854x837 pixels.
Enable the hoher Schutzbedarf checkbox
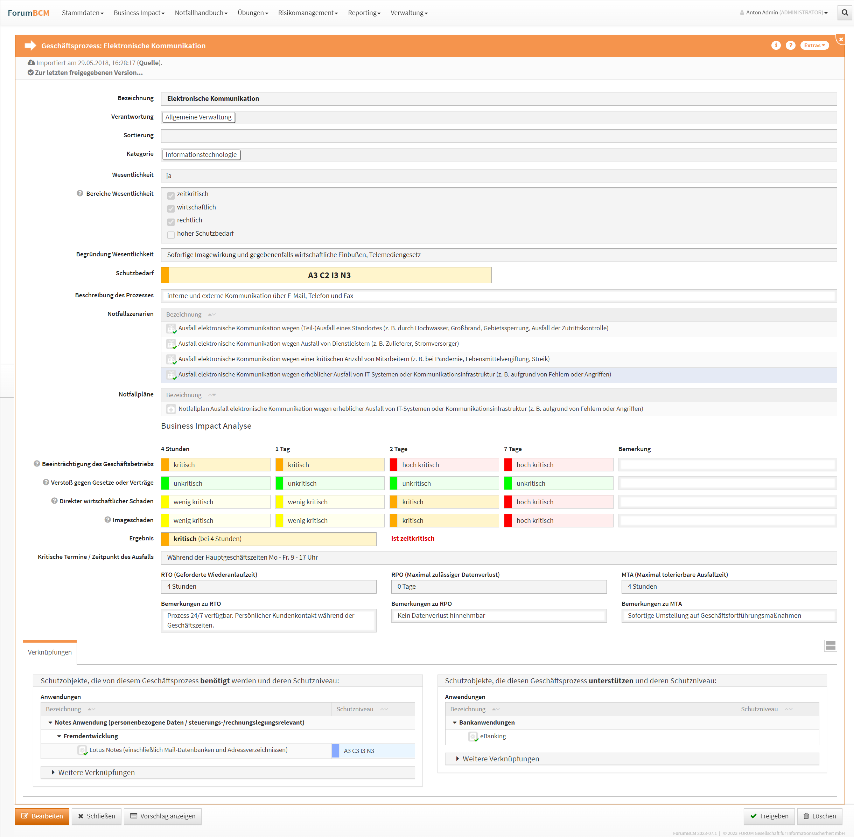pyautogui.click(x=171, y=235)
